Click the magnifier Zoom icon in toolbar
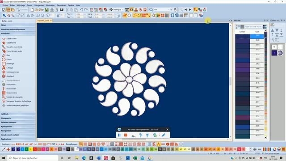286x161 pixels. [x=151, y=10]
